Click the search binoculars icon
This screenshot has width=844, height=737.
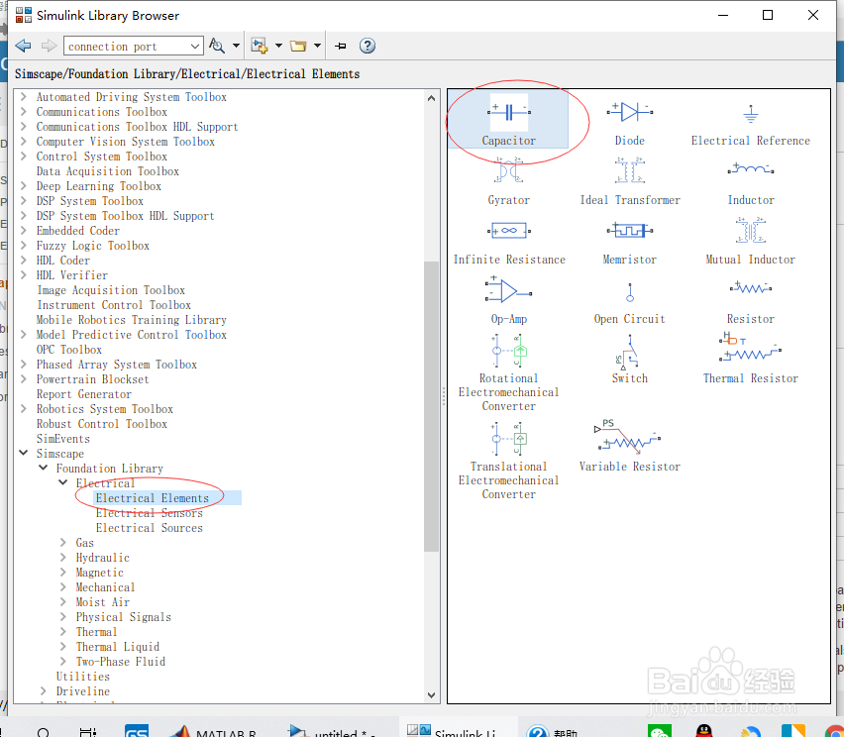point(216,46)
